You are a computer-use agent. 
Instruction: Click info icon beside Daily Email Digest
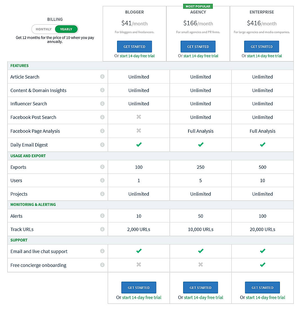pyautogui.click(x=102, y=145)
